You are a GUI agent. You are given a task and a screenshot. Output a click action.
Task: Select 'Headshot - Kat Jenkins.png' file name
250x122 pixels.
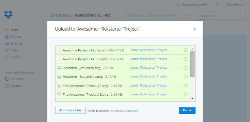pyautogui.click(x=83, y=76)
